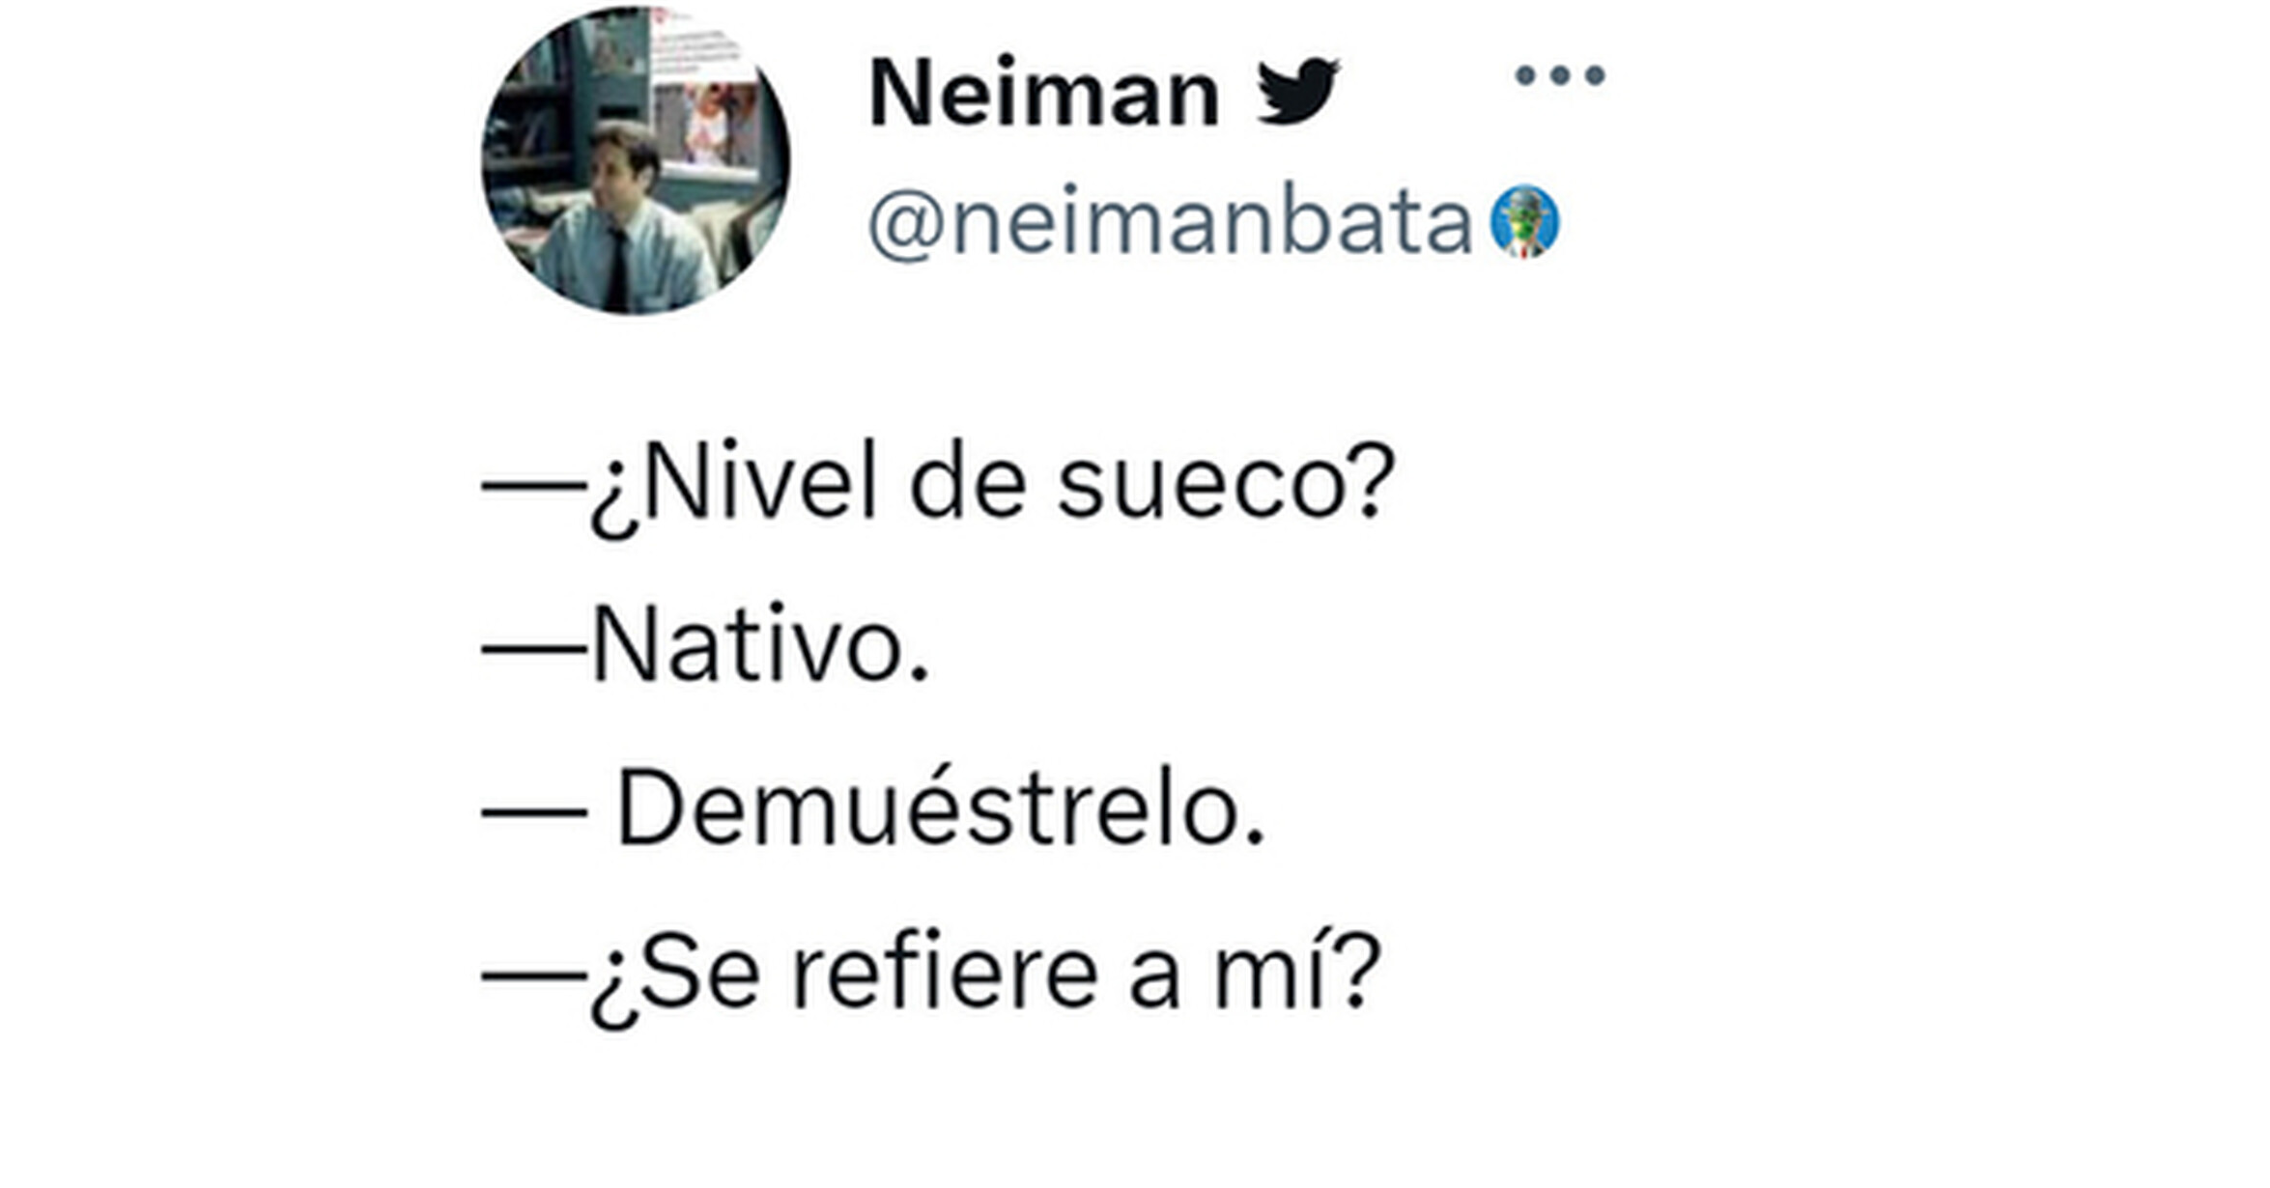
Task: Click the word "de" in the first line
Action: point(967,482)
